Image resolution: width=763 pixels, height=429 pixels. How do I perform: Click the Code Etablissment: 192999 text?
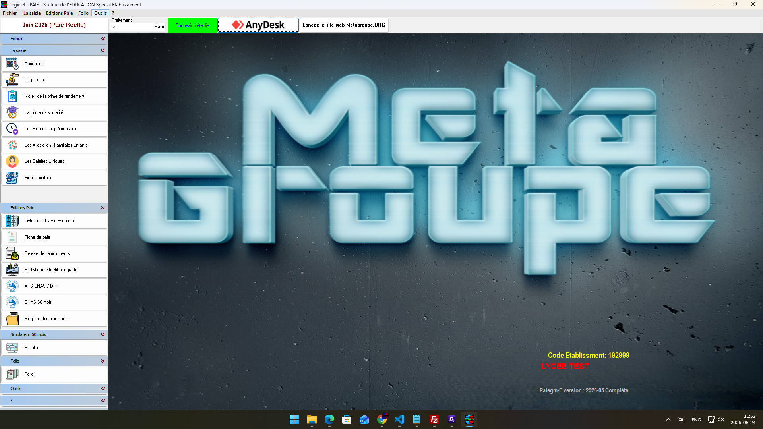tap(589, 356)
